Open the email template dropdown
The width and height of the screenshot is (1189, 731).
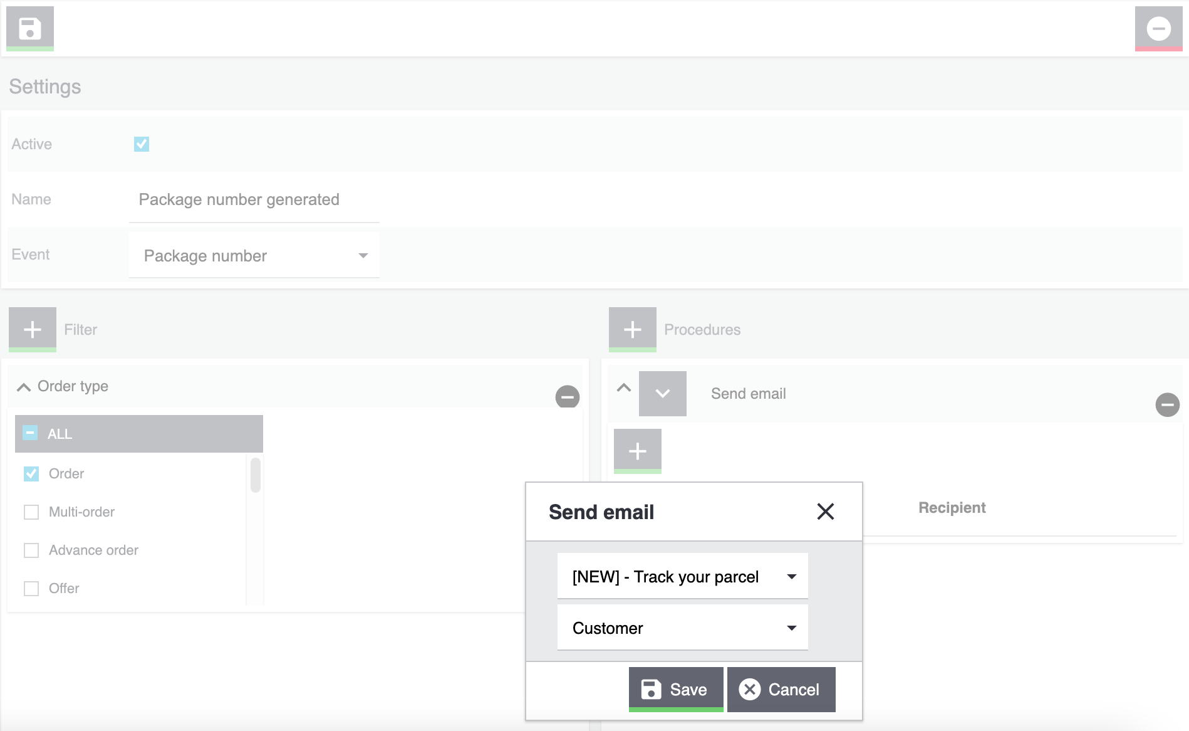coord(682,576)
